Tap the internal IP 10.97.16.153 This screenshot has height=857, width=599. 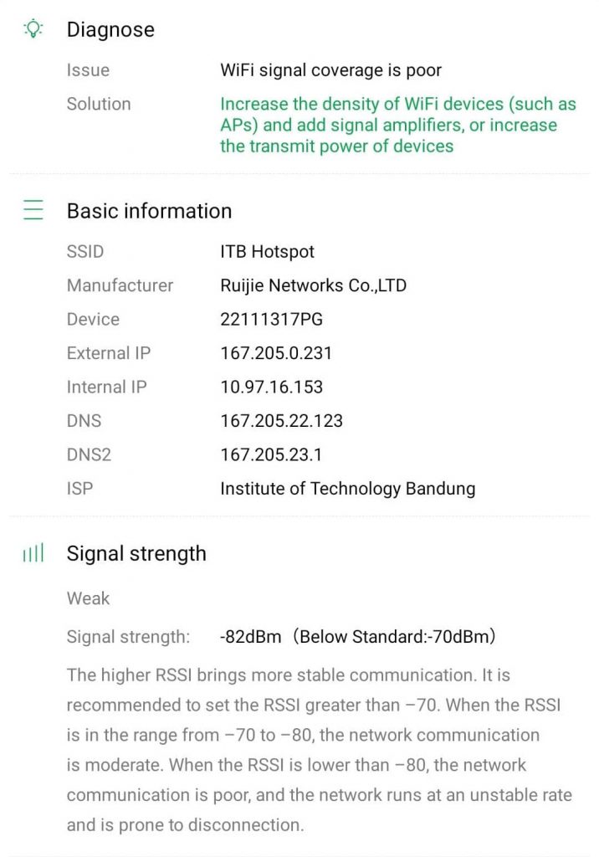click(271, 387)
